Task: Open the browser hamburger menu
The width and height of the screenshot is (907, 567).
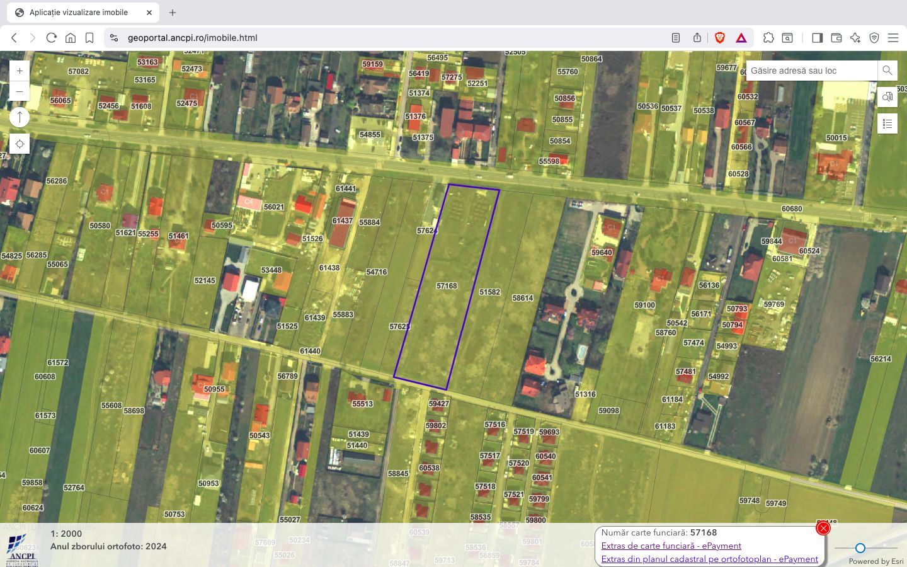Action: [x=894, y=38]
